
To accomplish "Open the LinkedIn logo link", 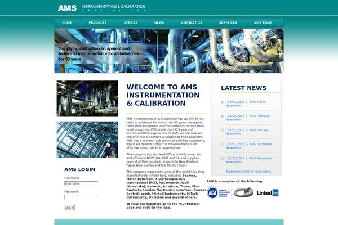I will pos(268,192).
